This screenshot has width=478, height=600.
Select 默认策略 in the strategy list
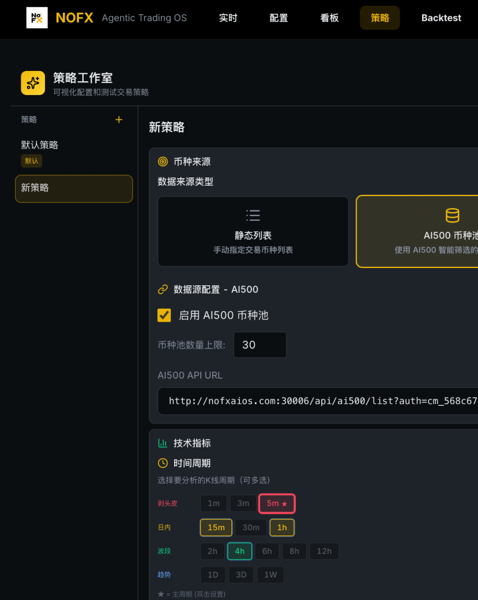[40, 145]
